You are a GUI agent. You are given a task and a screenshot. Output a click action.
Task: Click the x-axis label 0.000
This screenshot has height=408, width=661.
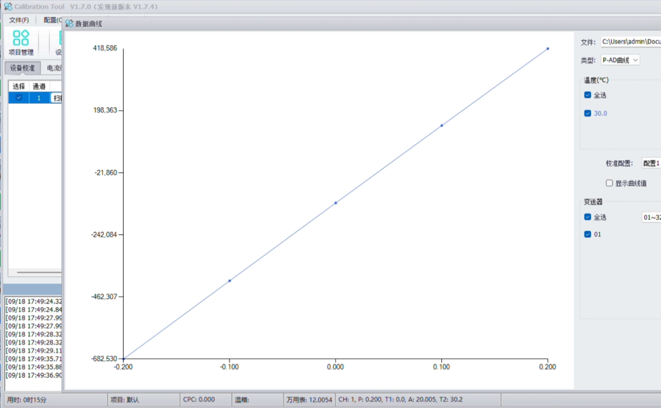click(x=335, y=366)
